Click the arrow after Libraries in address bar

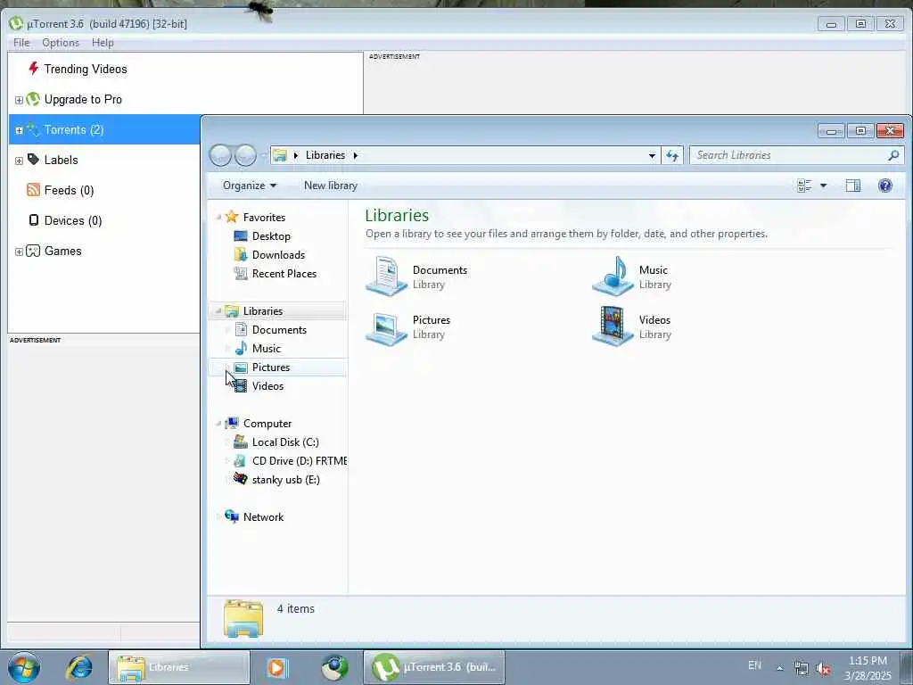tap(355, 155)
